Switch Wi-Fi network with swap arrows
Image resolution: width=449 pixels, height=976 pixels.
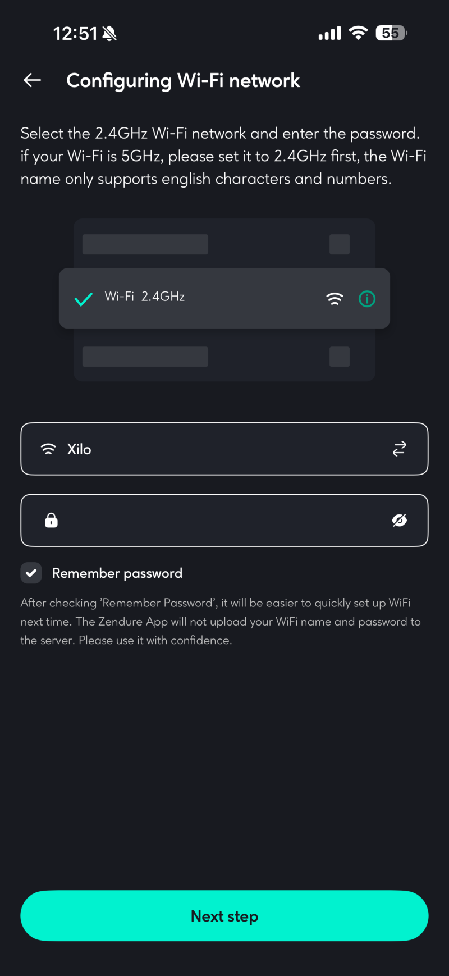399,449
